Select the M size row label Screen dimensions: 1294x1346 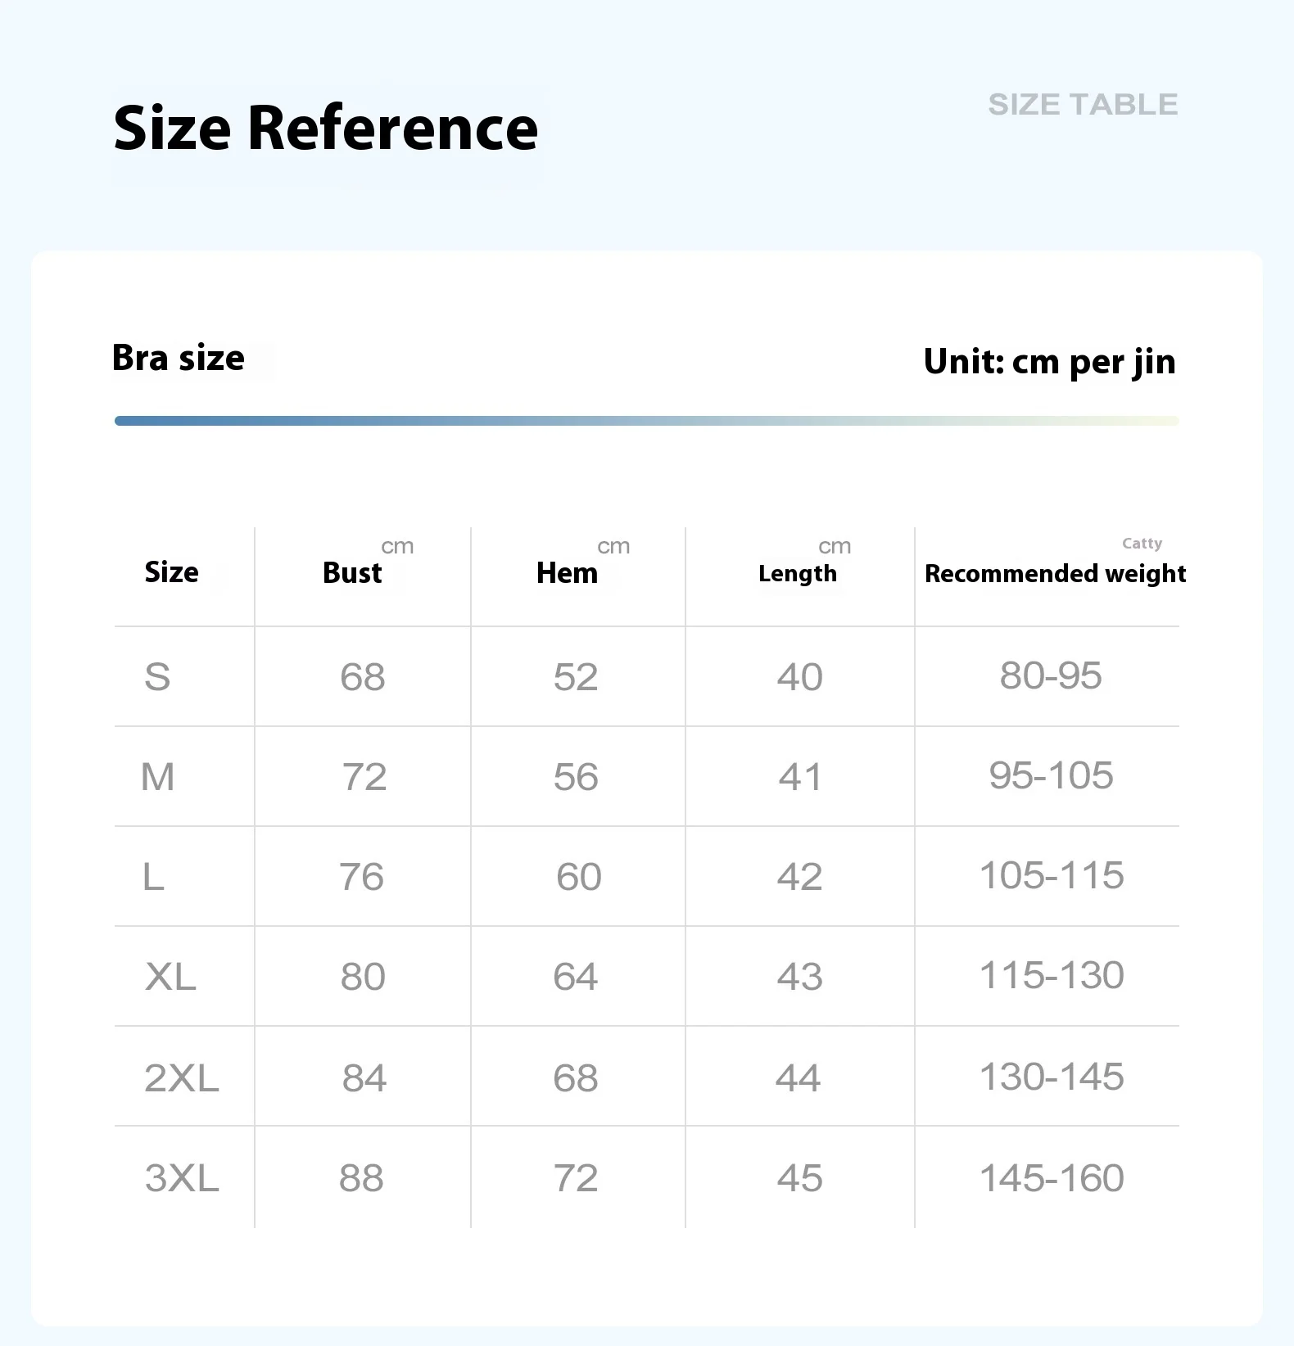157,777
